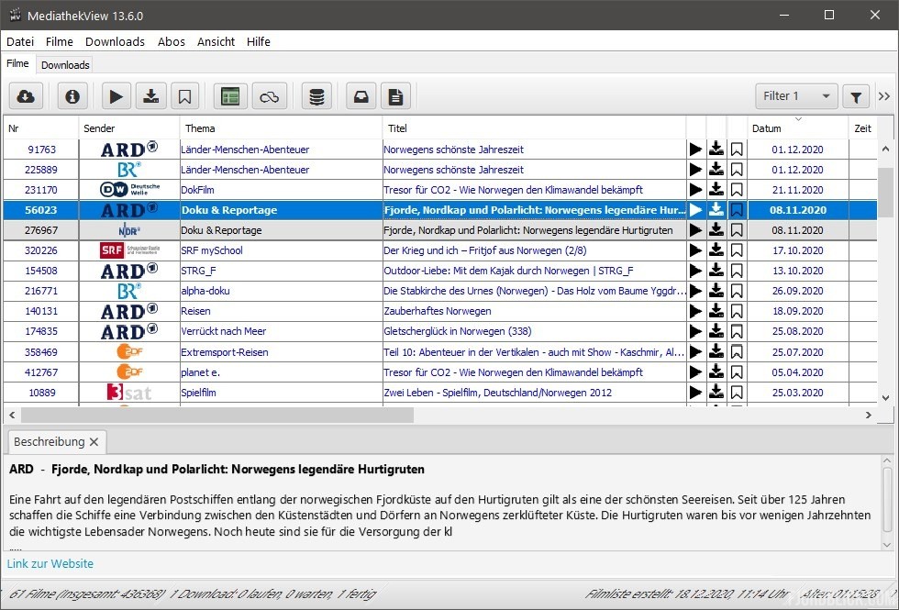Viewport: 899px width, 610px height.
Task: Open the film information icon
Action: (x=72, y=96)
